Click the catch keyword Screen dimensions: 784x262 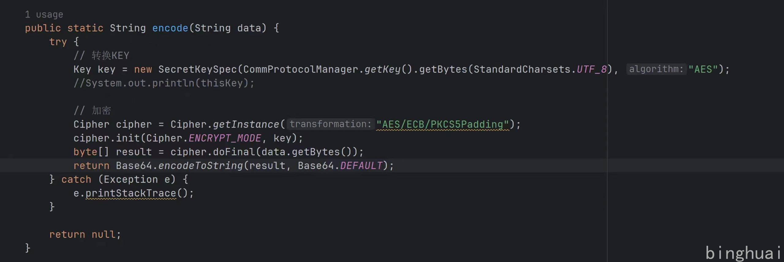[76, 179]
